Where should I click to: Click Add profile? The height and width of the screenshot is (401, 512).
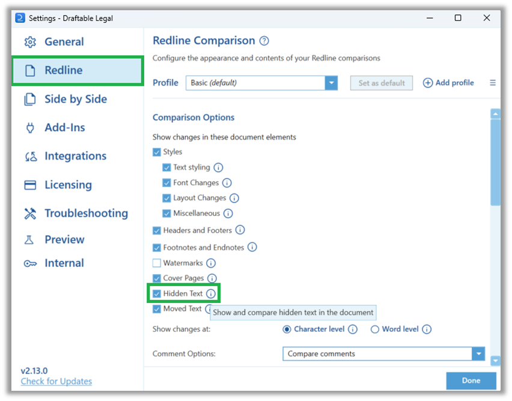[x=448, y=83]
